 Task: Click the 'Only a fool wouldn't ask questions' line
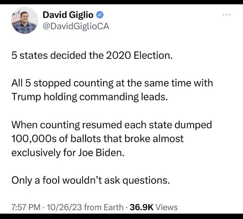(x=91, y=180)
